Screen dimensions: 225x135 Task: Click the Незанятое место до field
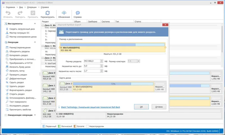tap(92, 66)
